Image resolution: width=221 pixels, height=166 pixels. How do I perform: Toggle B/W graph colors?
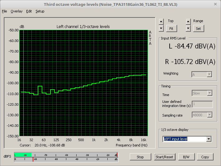pos(186,157)
